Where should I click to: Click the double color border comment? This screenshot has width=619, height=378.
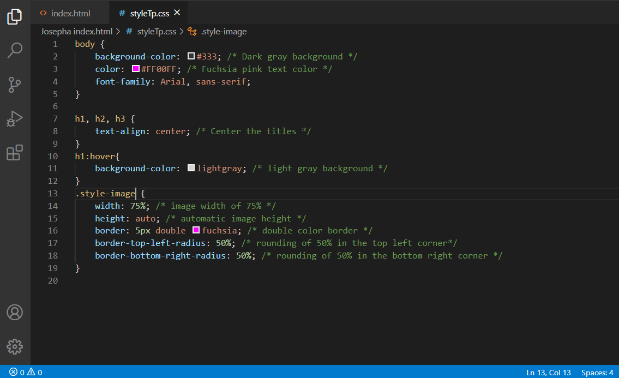click(310, 231)
